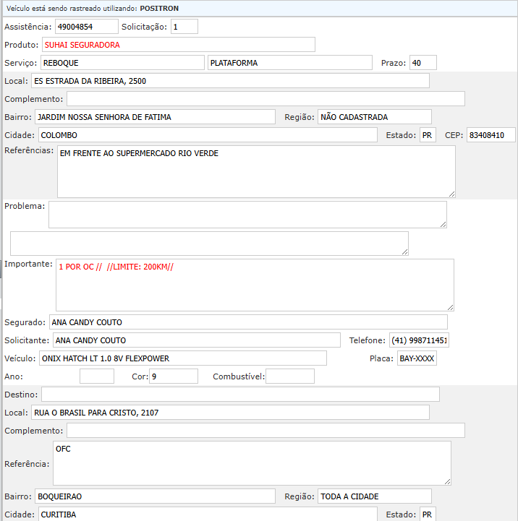Click the Região field showing TODA A CIDADE

pos(374,496)
